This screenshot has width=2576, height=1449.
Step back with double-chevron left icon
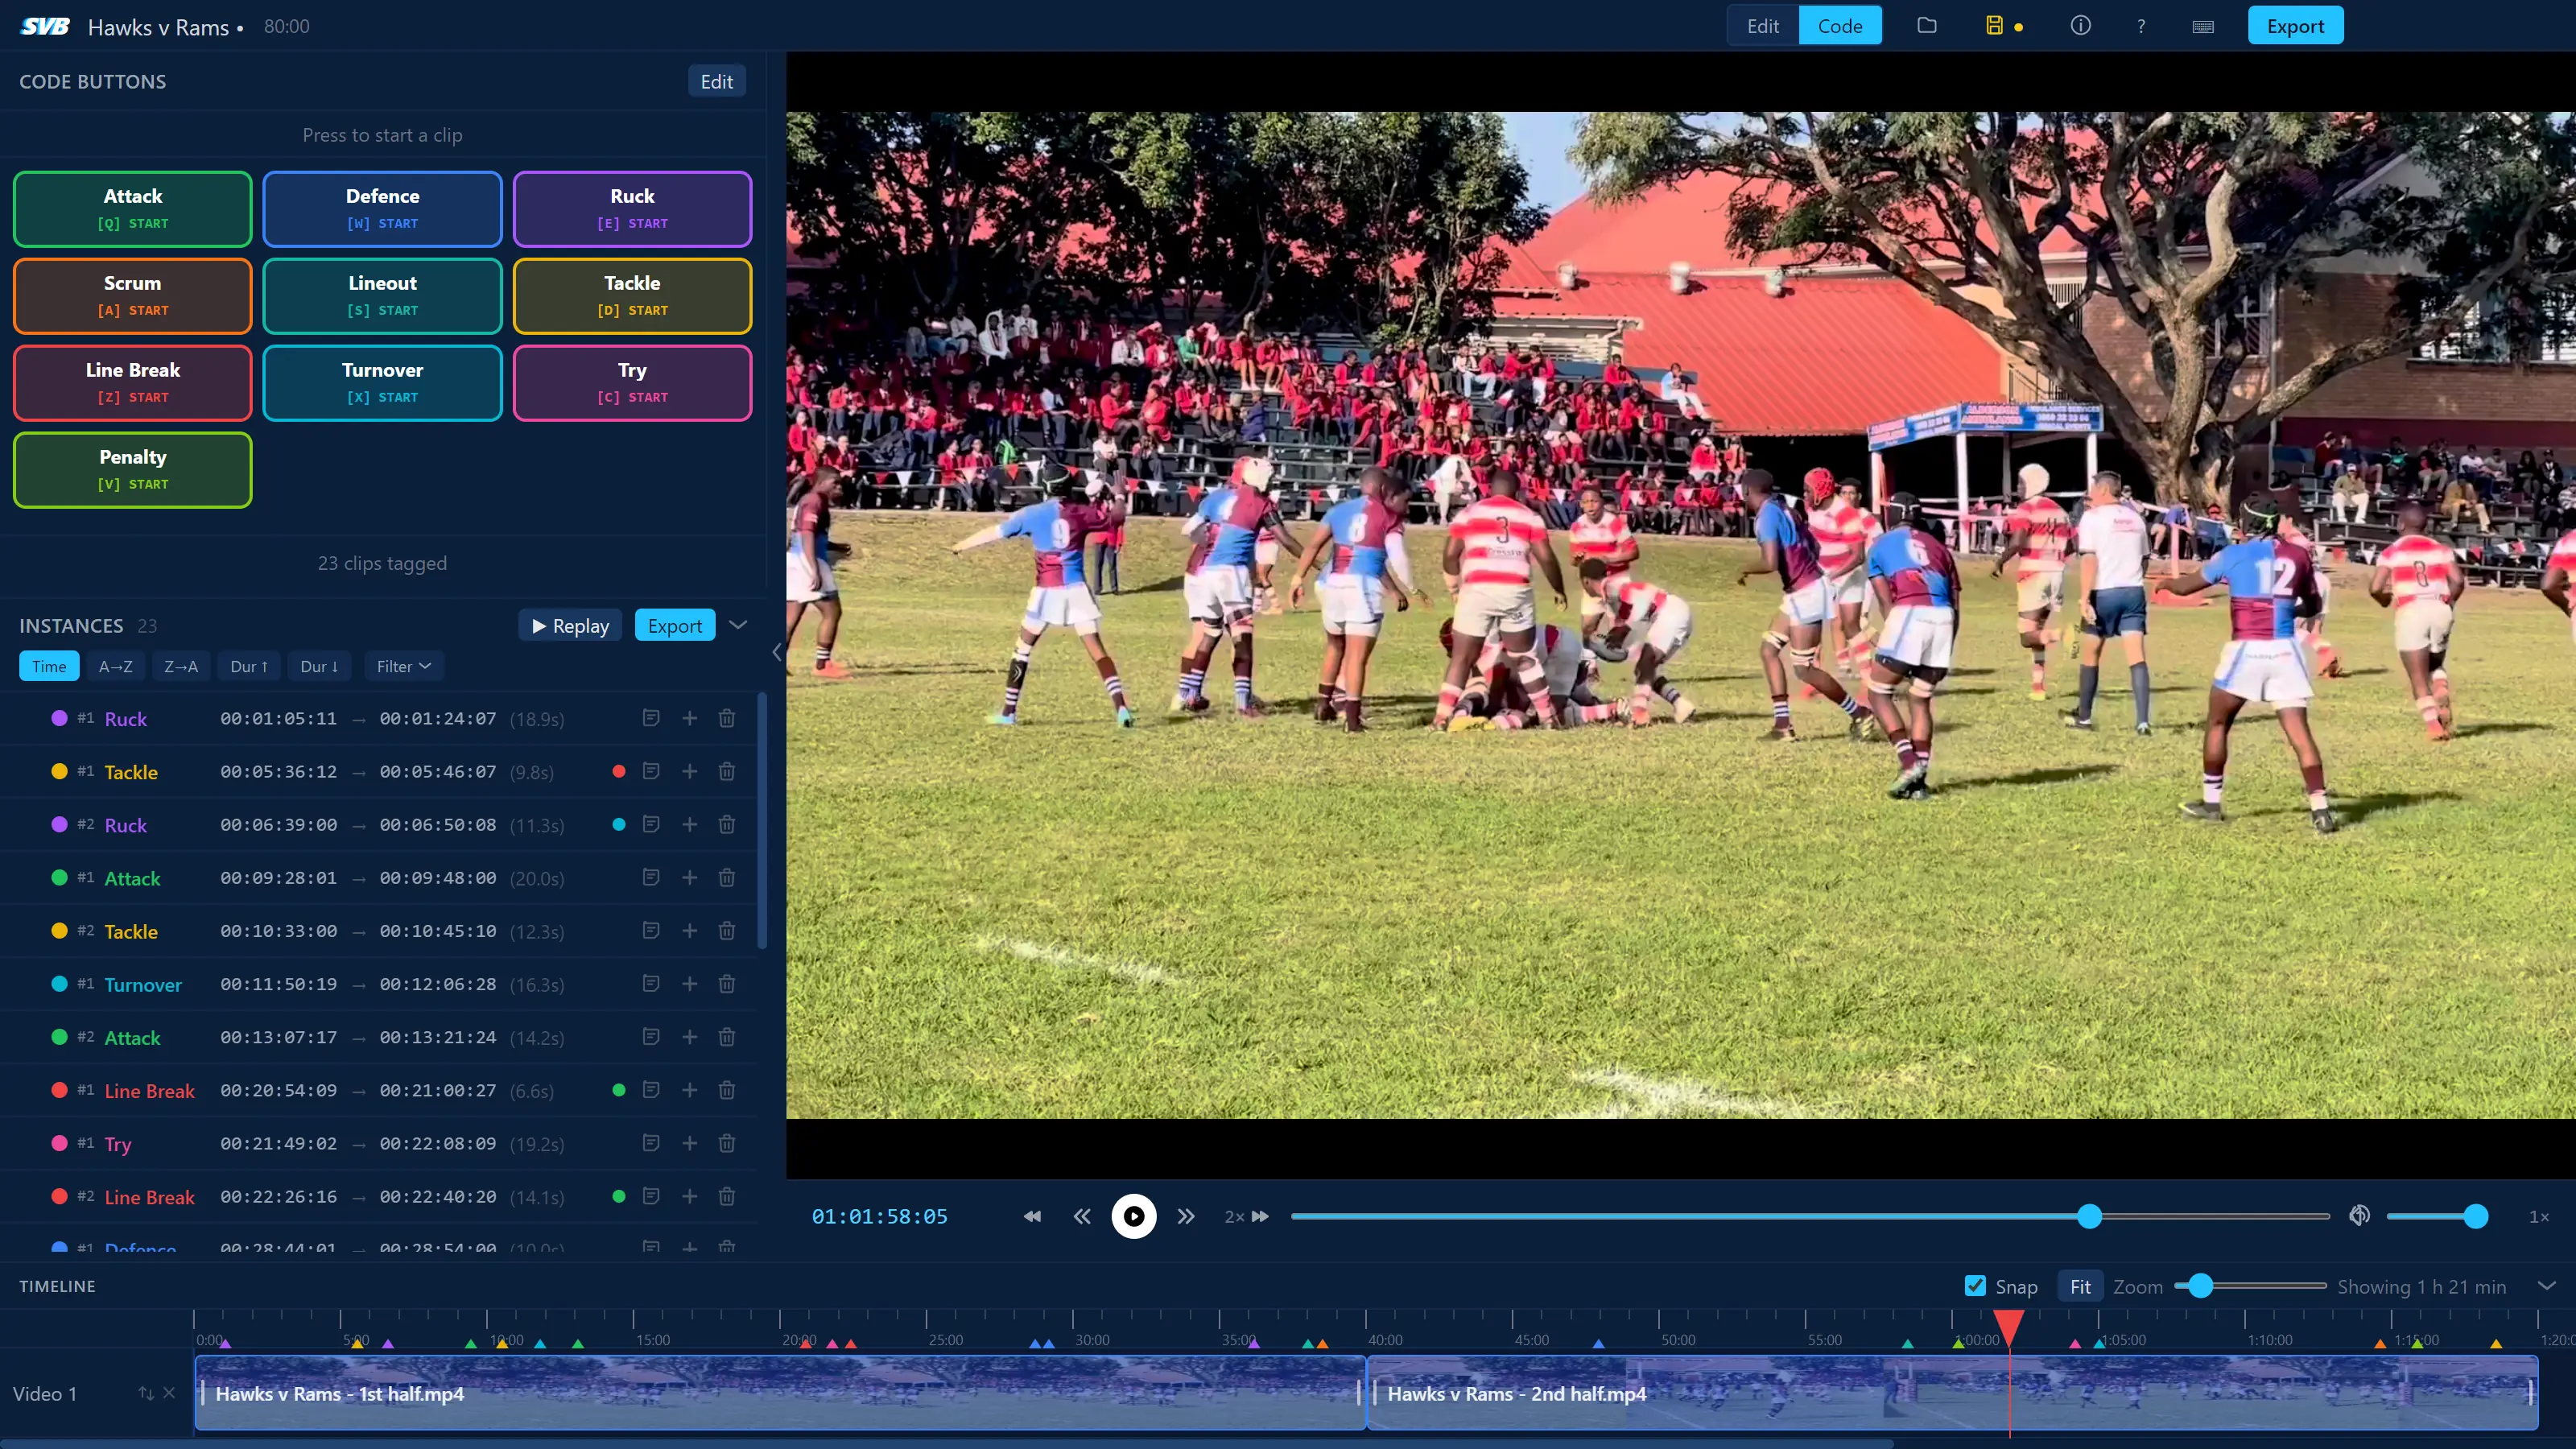pyautogui.click(x=1082, y=1216)
